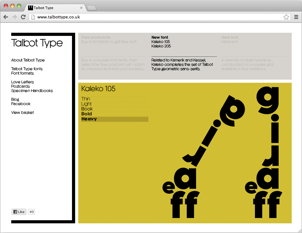Click View basket

click(22, 113)
